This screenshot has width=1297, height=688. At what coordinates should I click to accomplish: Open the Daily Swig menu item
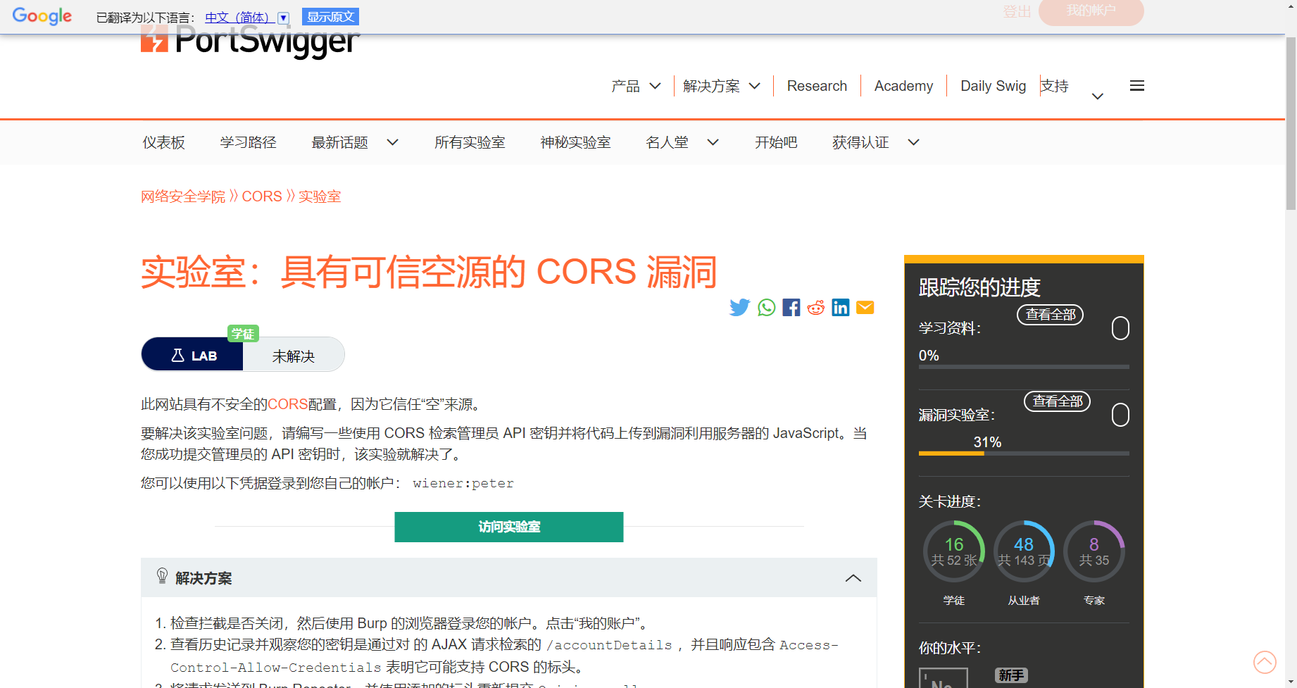coord(993,86)
